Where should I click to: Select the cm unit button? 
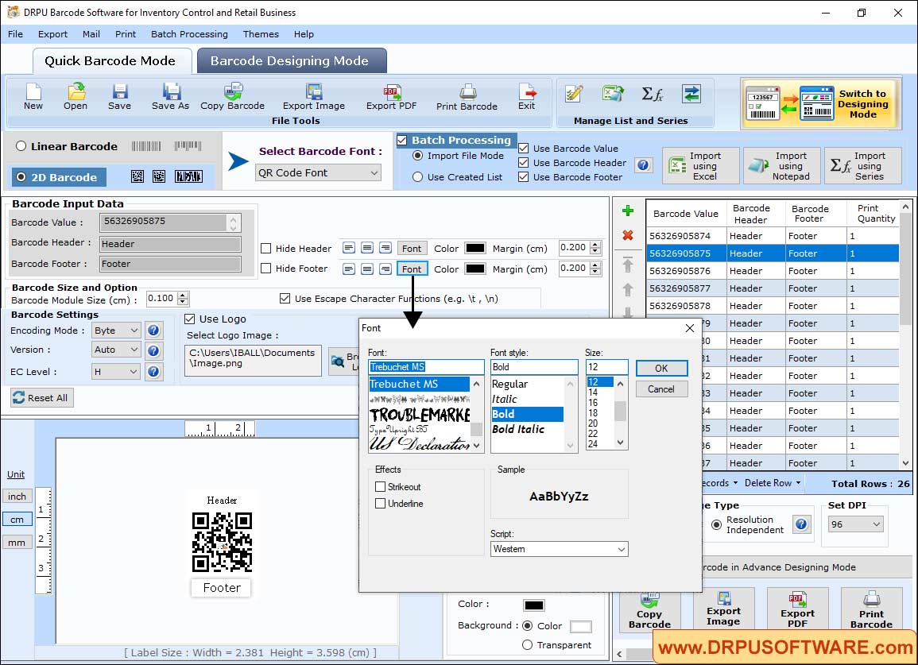pyautogui.click(x=17, y=520)
